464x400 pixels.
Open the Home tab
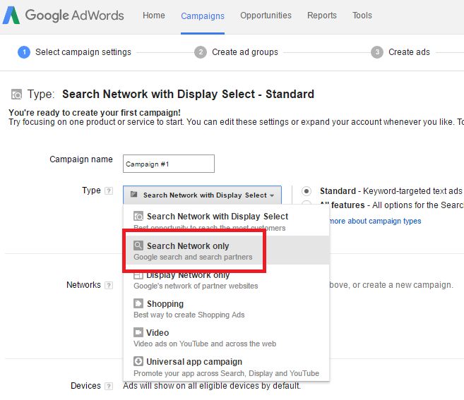(x=154, y=16)
